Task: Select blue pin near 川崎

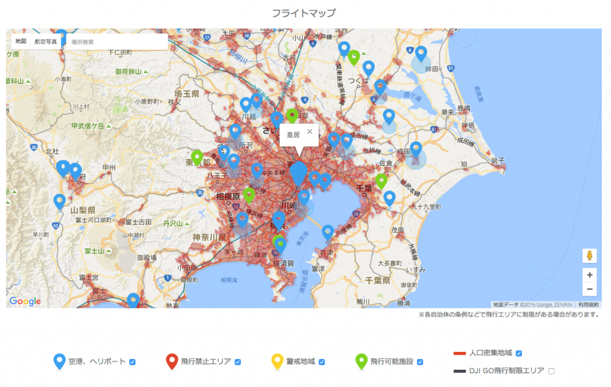Action: tap(304, 197)
